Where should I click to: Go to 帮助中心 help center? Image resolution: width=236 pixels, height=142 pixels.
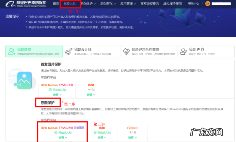[x=193, y=3]
